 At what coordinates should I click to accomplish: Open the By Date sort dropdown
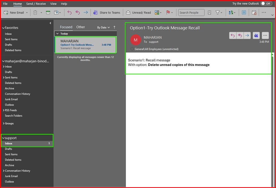103,28
